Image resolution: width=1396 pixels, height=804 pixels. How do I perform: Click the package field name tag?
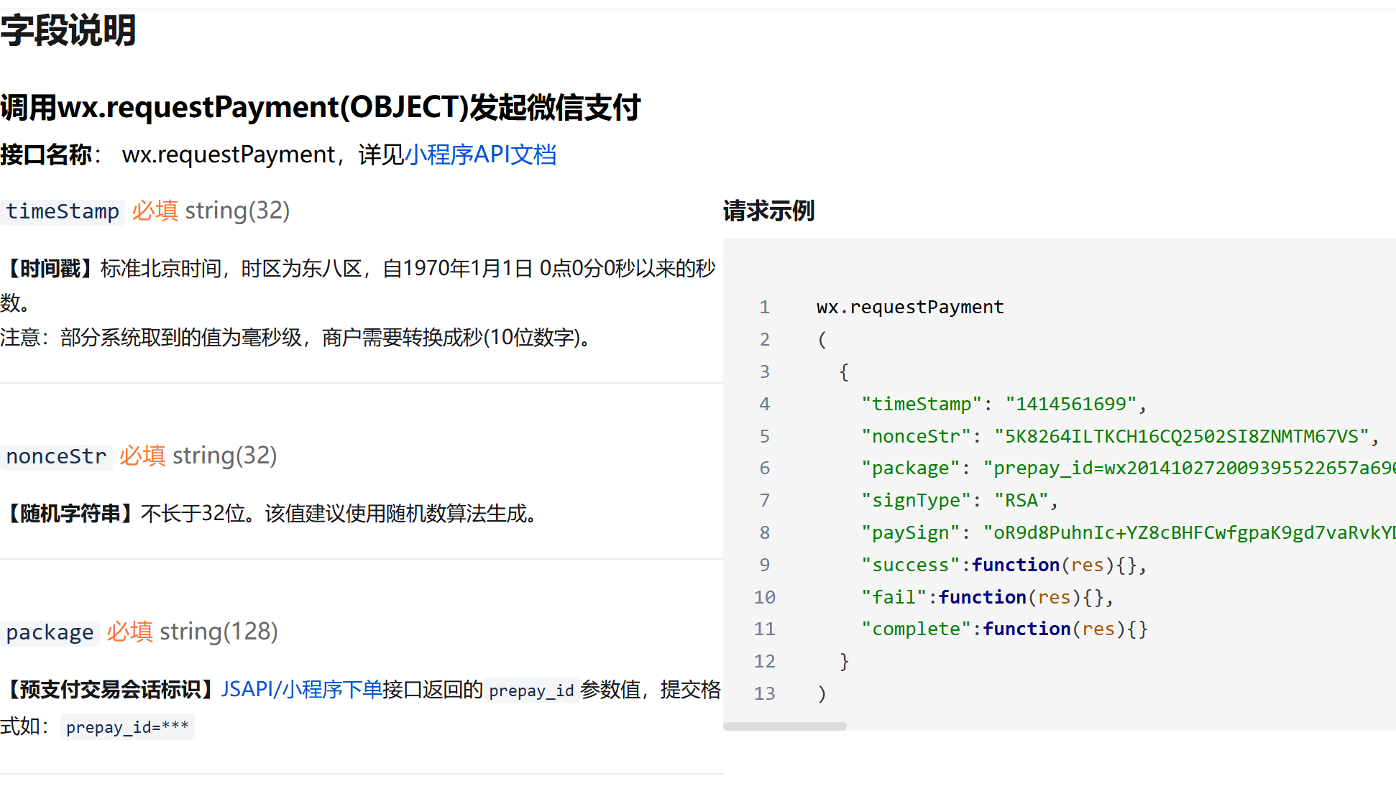click(50, 632)
